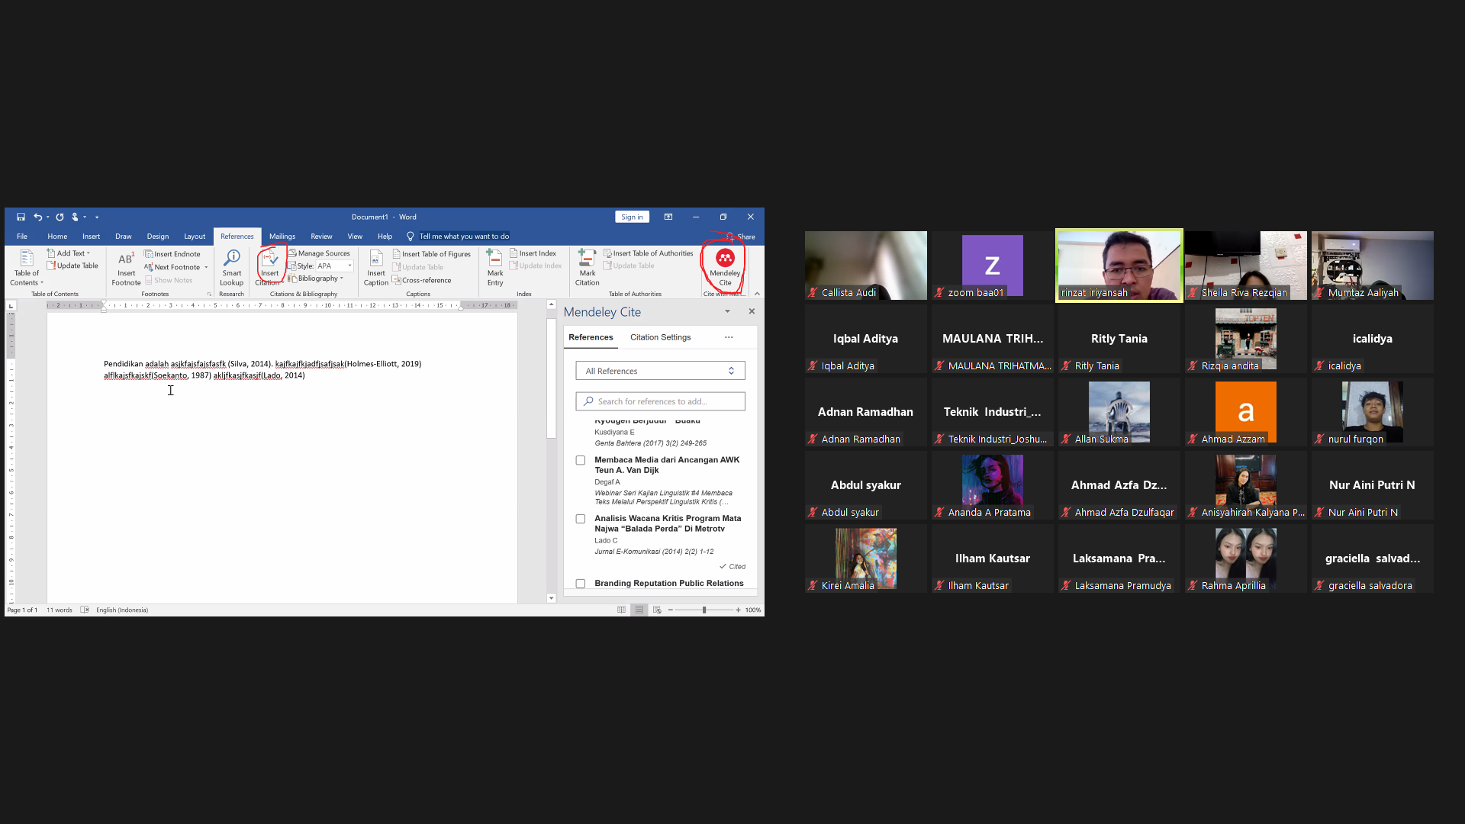Open Ribbon Display Options icon
The height and width of the screenshot is (824, 1465).
(x=668, y=217)
